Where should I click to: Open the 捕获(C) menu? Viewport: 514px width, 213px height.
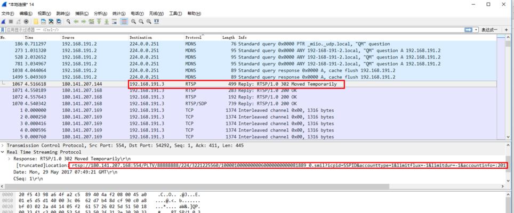(82, 13)
